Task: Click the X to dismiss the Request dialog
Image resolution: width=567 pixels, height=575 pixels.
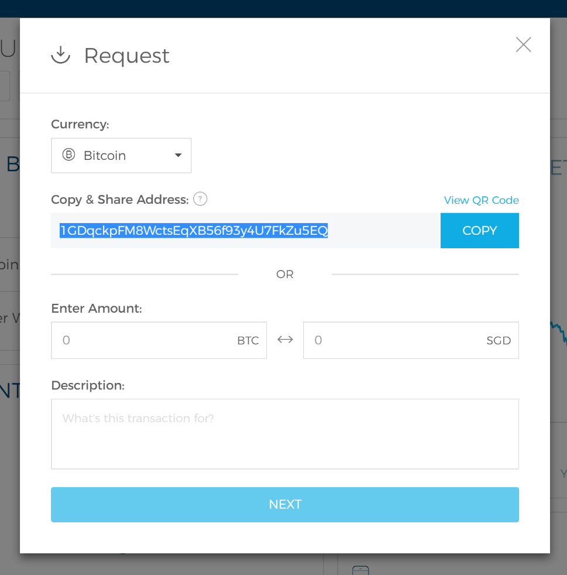Action: (x=523, y=45)
